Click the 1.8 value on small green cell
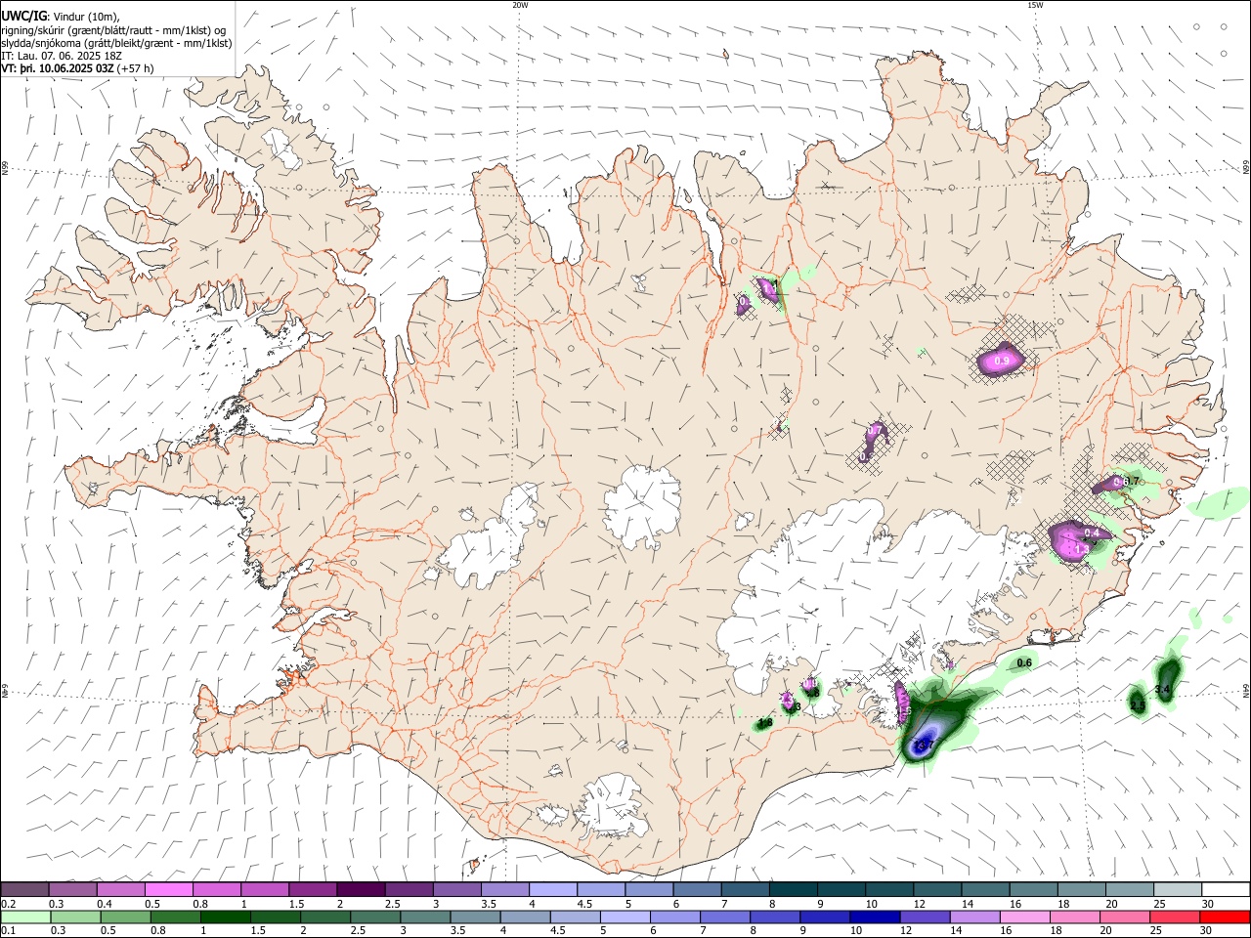 pos(765,723)
